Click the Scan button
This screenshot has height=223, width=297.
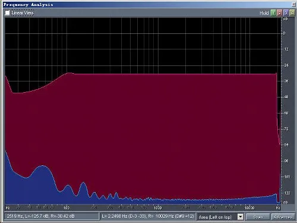(x=258, y=217)
